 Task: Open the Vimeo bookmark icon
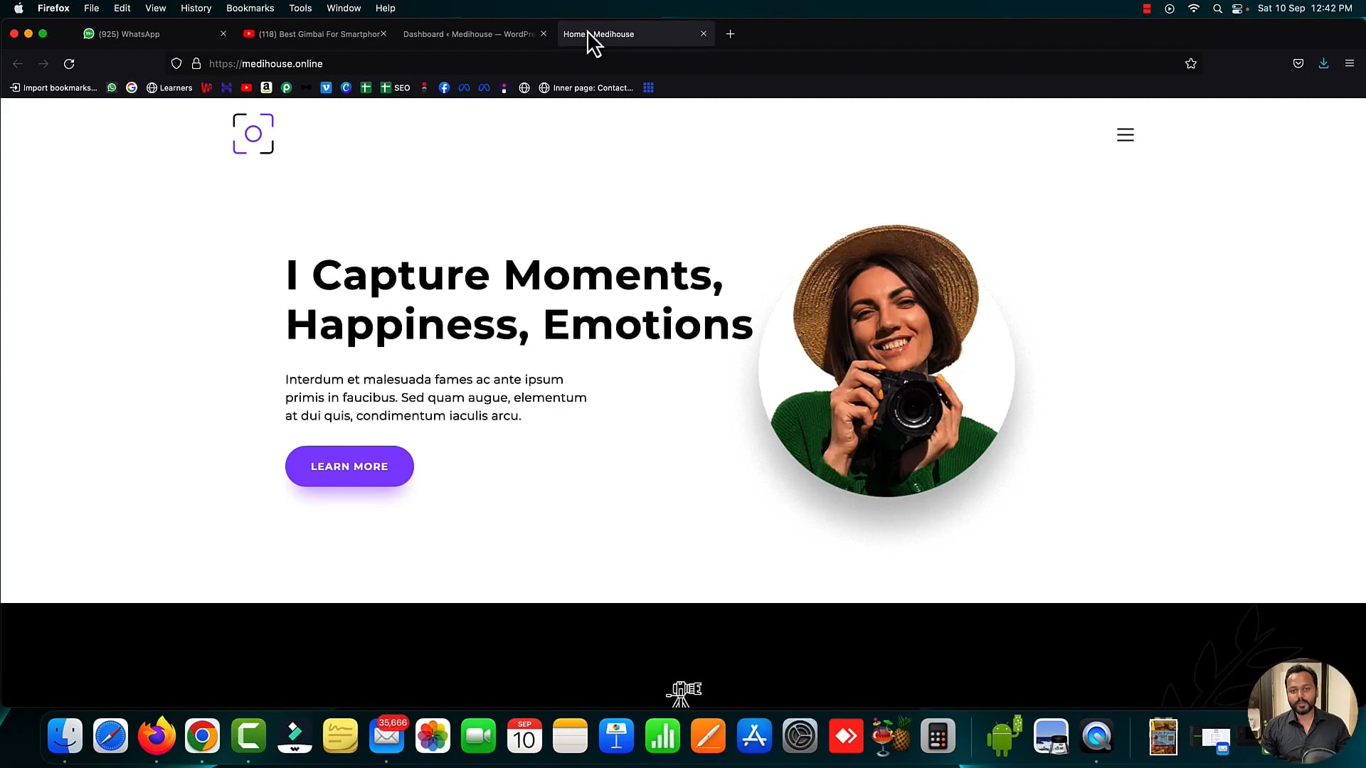click(x=326, y=88)
